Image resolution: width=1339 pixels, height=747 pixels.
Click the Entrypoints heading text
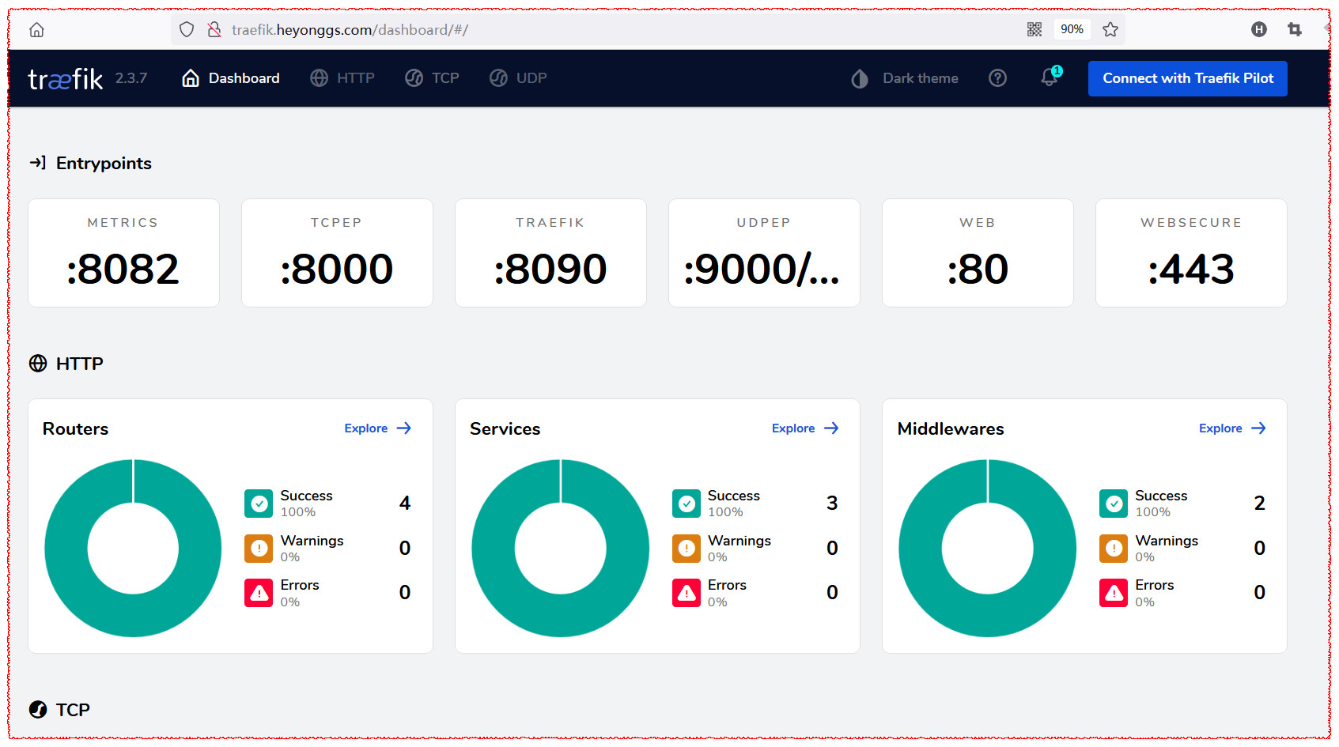tap(104, 164)
